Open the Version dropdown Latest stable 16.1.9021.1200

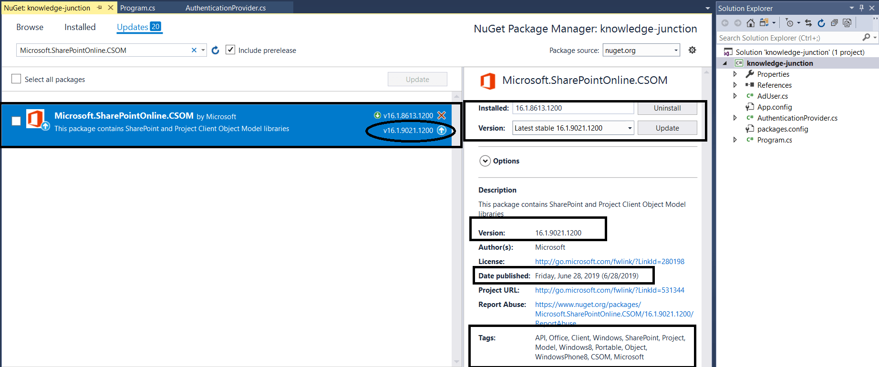(x=573, y=128)
